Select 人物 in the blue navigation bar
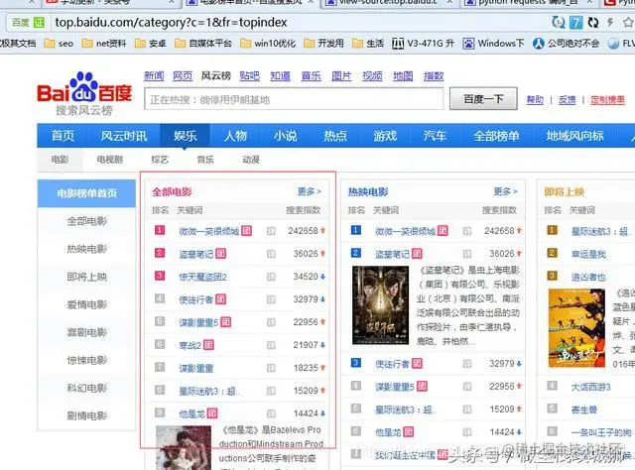 tap(235, 136)
